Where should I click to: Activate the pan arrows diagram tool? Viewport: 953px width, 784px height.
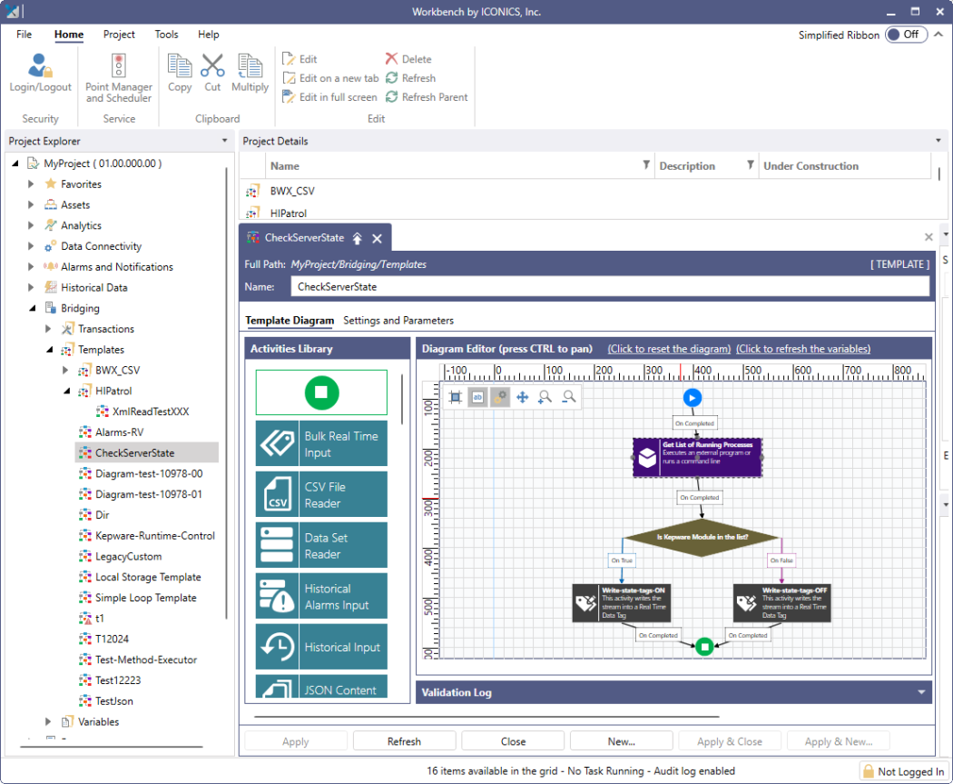tap(522, 397)
